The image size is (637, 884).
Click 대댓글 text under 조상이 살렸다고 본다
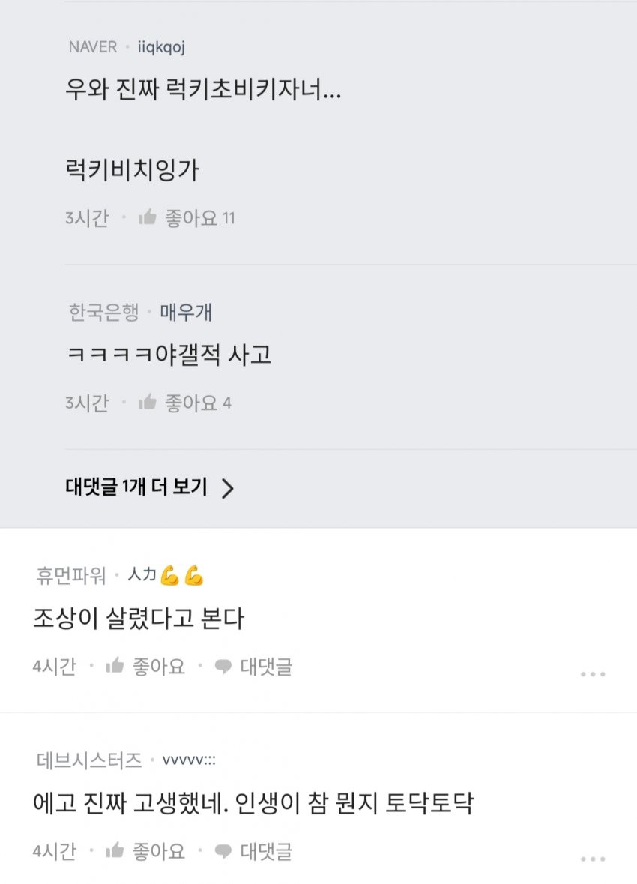pos(266,666)
